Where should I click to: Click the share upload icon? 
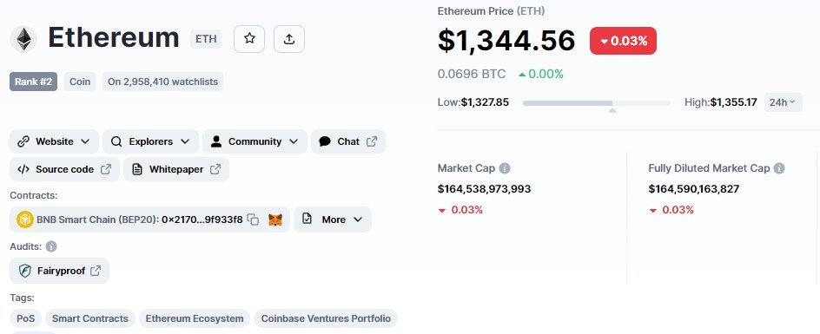pyautogui.click(x=288, y=39)
